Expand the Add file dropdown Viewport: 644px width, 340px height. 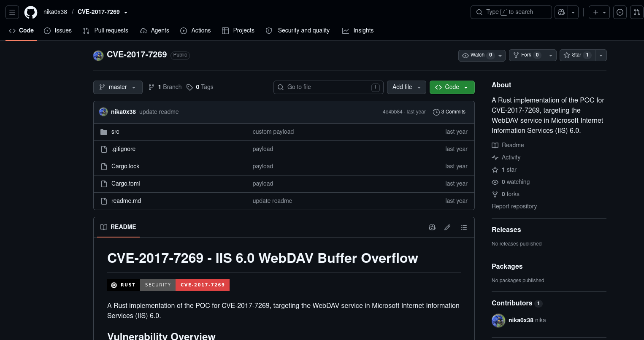(x=406, y=87)
